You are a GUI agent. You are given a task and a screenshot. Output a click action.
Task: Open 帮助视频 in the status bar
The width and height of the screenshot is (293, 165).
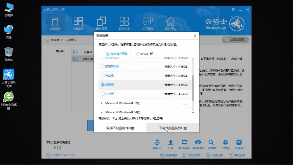(237, 155)
